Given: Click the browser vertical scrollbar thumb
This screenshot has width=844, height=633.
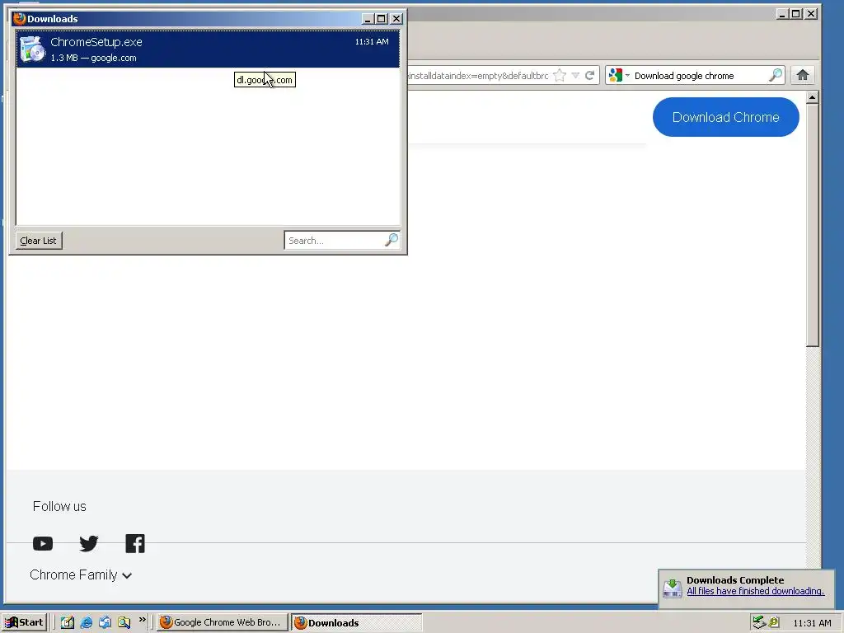Looking at the screenshot, I should point(813,225).
